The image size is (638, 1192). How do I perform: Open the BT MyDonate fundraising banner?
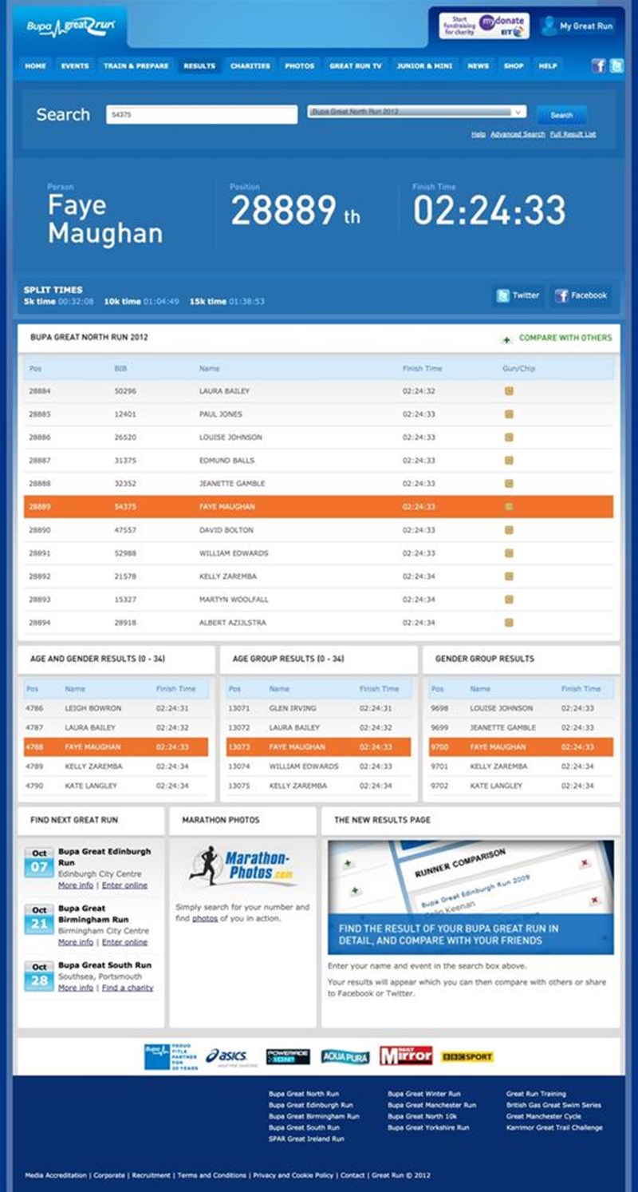click(484, 26)
